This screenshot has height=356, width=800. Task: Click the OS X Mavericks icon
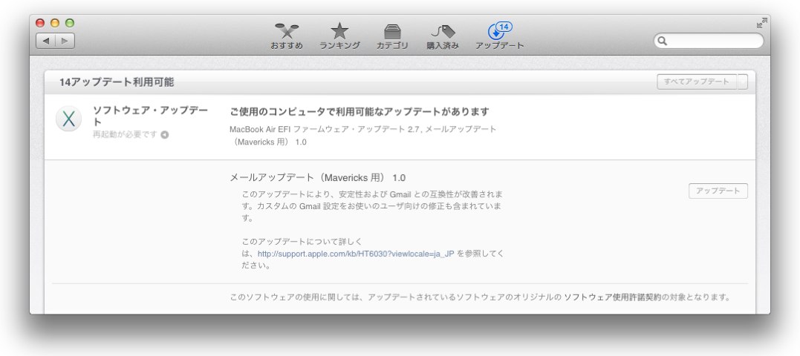click(68, 119)
